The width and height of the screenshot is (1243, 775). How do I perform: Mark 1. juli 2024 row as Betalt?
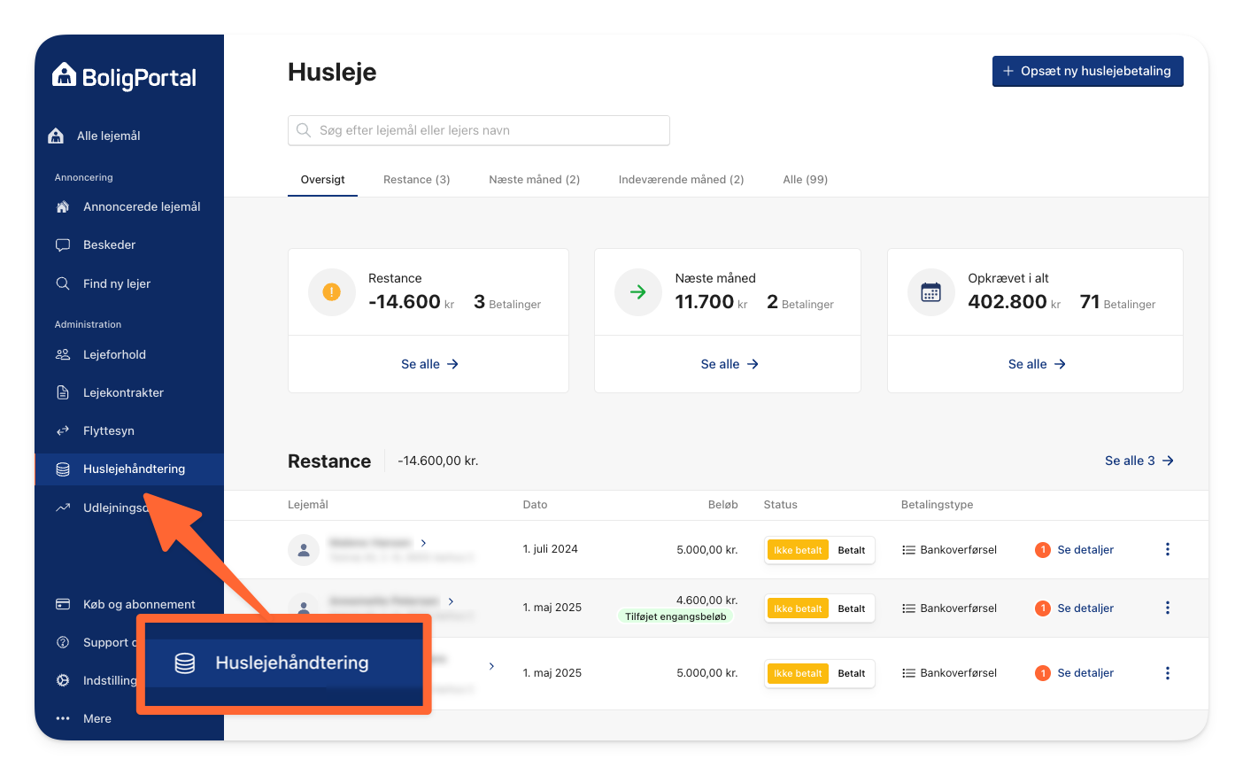pyautogui.click(x=852, y=550)
